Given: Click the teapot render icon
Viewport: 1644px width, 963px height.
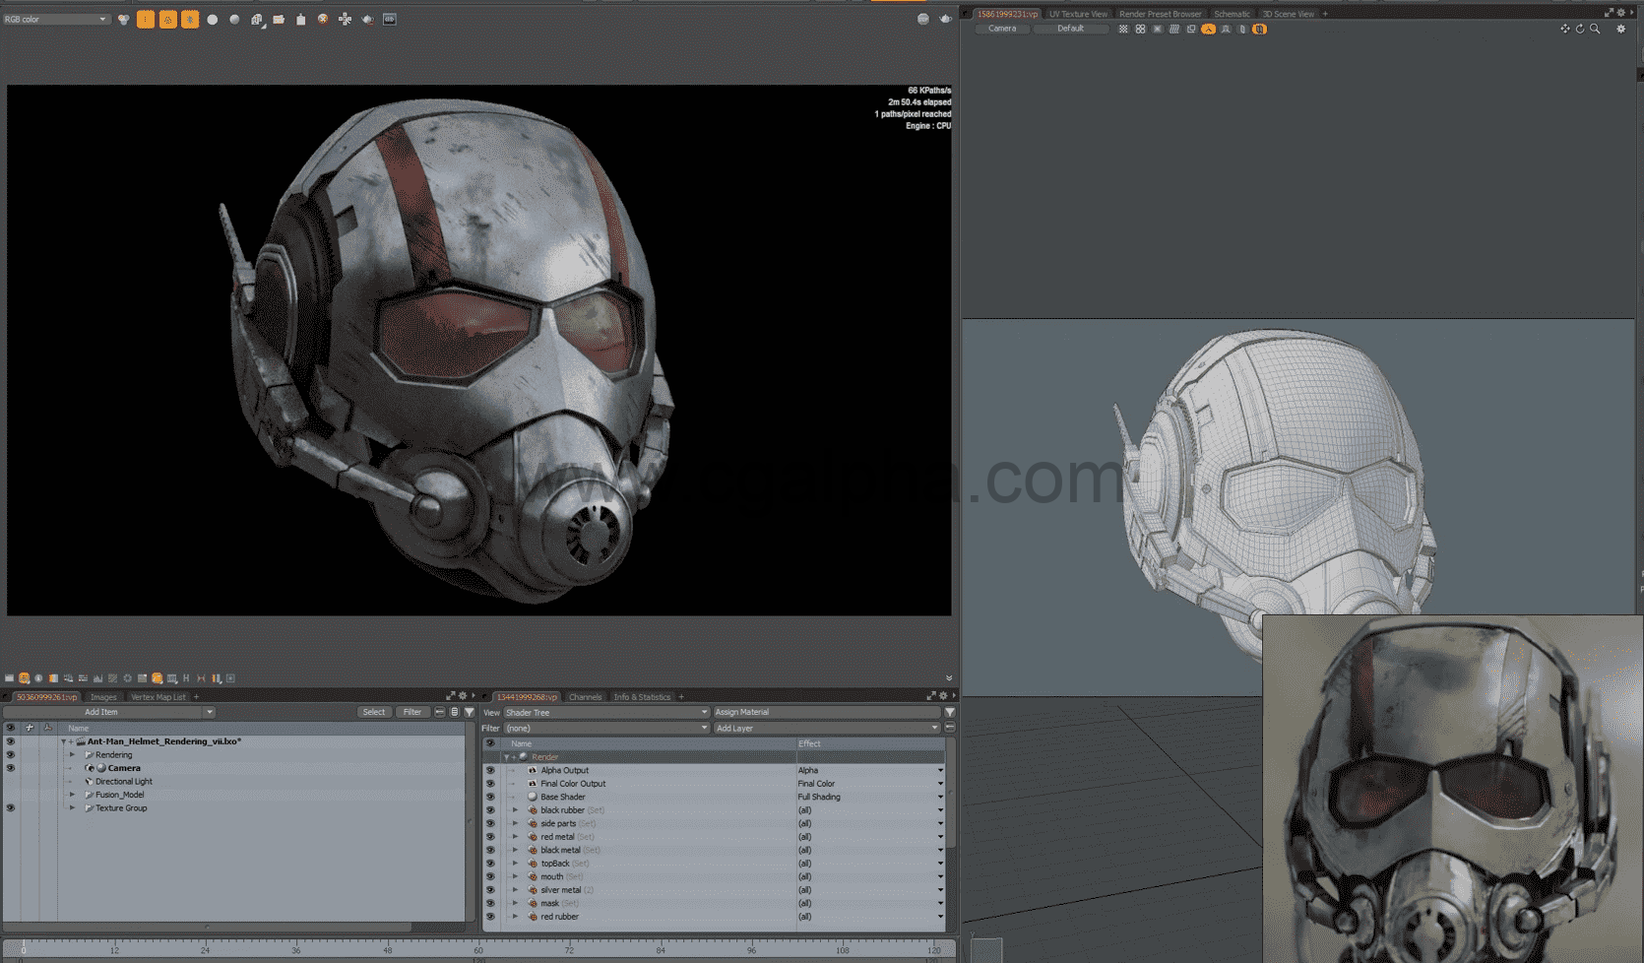Looking at the screenshot, I should pyautogui.click(x=367, y=19).
